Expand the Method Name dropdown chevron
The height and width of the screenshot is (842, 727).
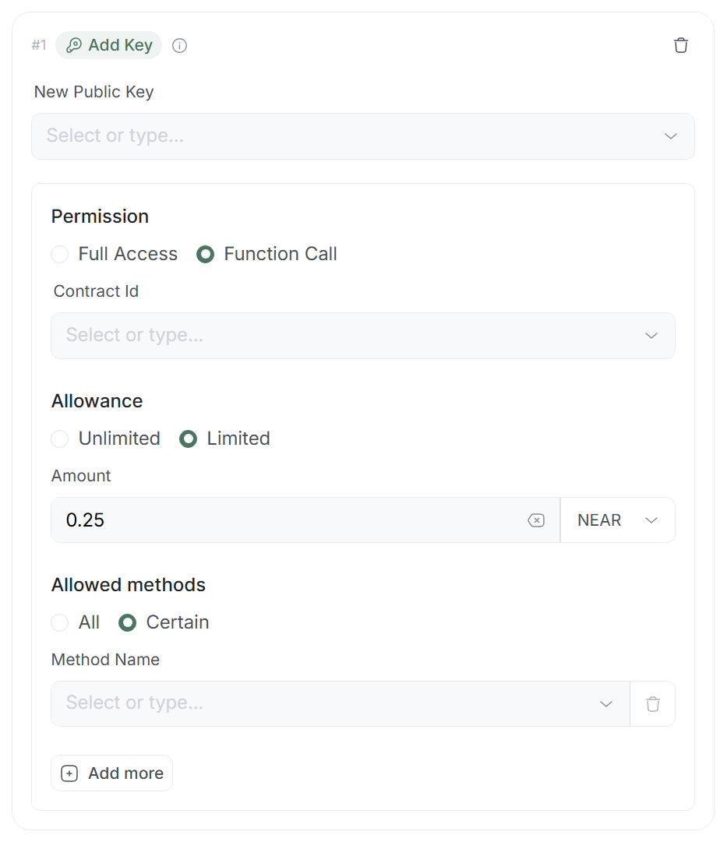(606, 704)
